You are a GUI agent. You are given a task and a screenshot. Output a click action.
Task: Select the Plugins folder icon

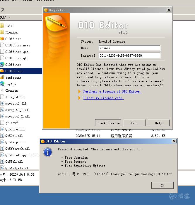click(2, 32)
